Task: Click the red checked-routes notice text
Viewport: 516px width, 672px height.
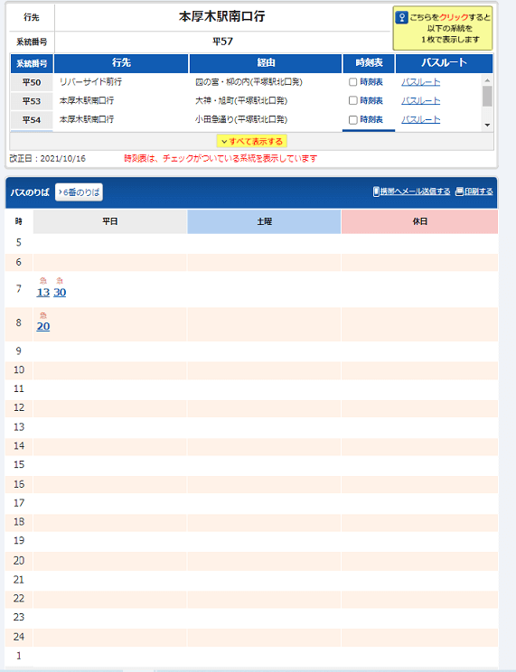Action: pyautogui.click(x=220, y=159)
